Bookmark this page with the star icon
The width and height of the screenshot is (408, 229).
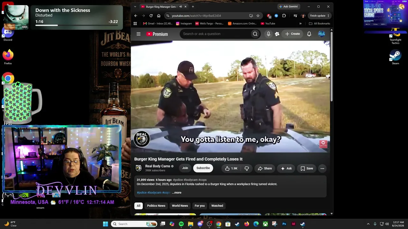pyautogui.click(x=258, y=16)
